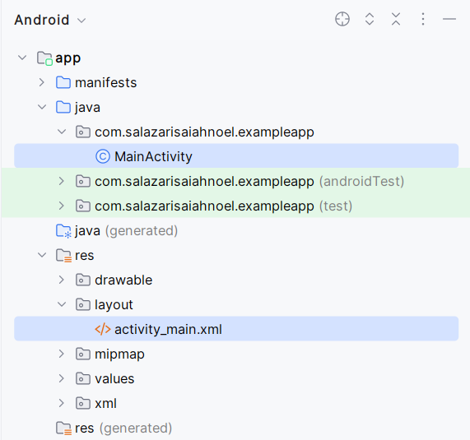470x440 pixels.
Task: Click the activity_main.xml XML file icon
Action: pos(103,329)
